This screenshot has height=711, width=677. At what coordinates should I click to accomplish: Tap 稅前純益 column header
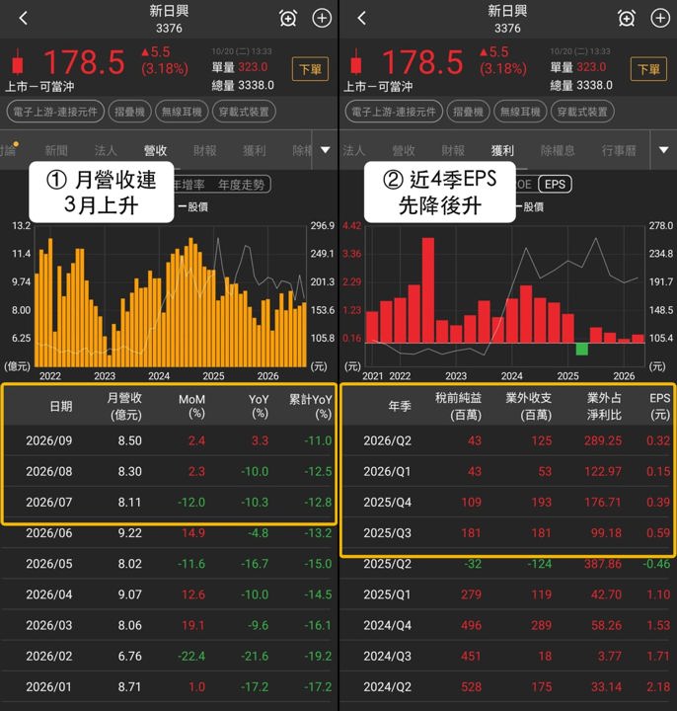(x=459, y=406)
